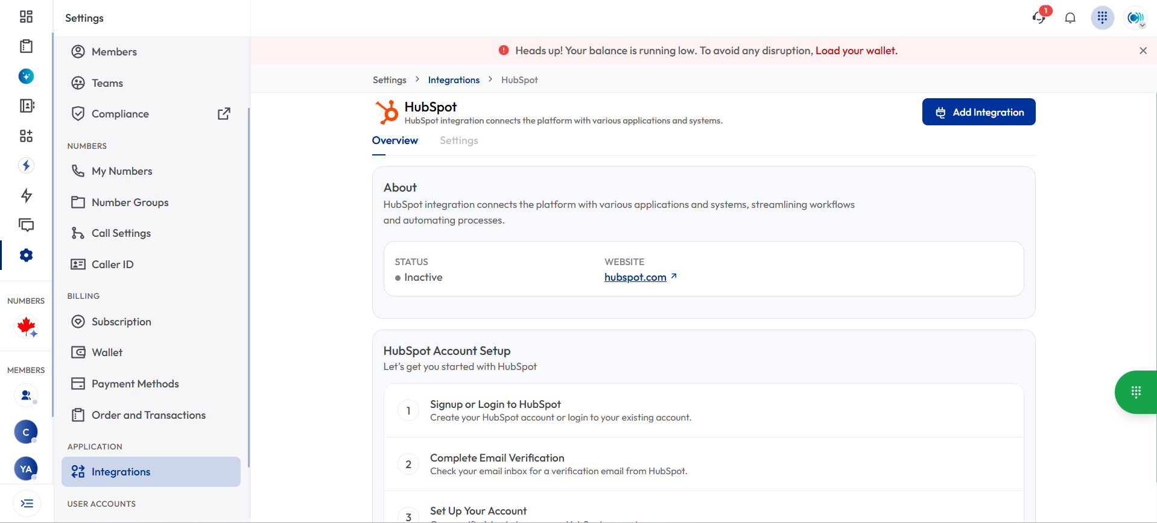Screen dimensions: 1157x523
Task: Dismiss the low balance warning banner
Action: point(1143,51)
